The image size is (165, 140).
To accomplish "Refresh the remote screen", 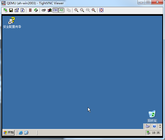I will pos(36,10).
